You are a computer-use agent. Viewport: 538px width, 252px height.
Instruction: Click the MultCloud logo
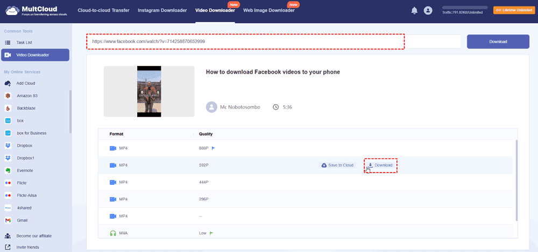point(37,11)
